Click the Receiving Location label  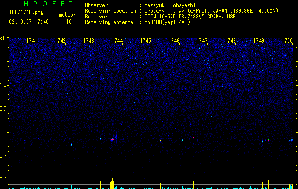110,11
